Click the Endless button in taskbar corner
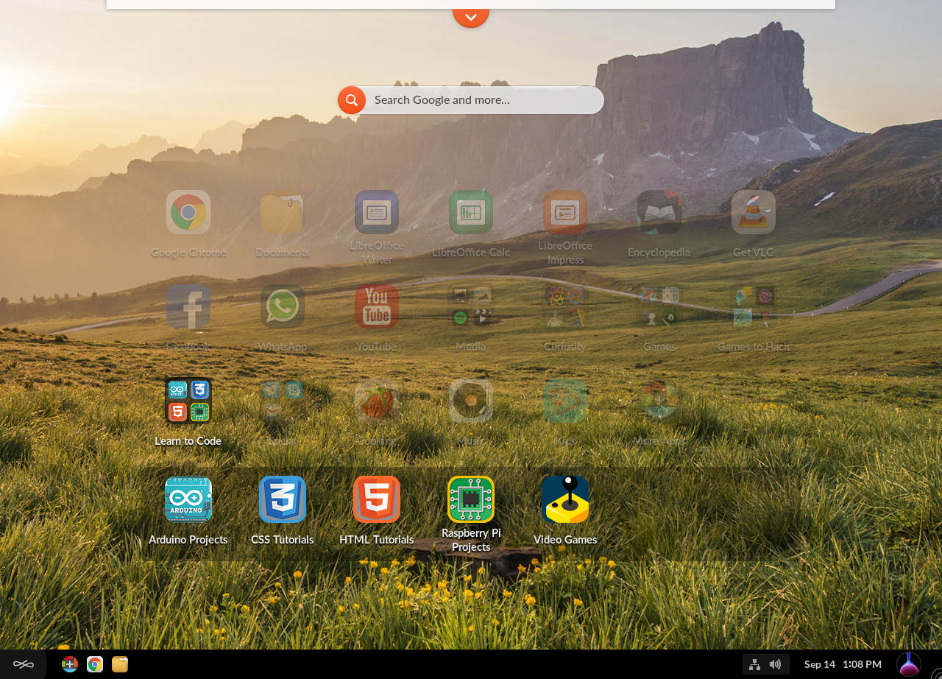The width and height of the screenshot is (942, 679). click(x=24, y=664)
